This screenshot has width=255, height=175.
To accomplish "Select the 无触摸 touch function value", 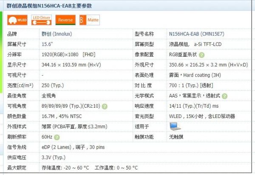I will [176, 137].
